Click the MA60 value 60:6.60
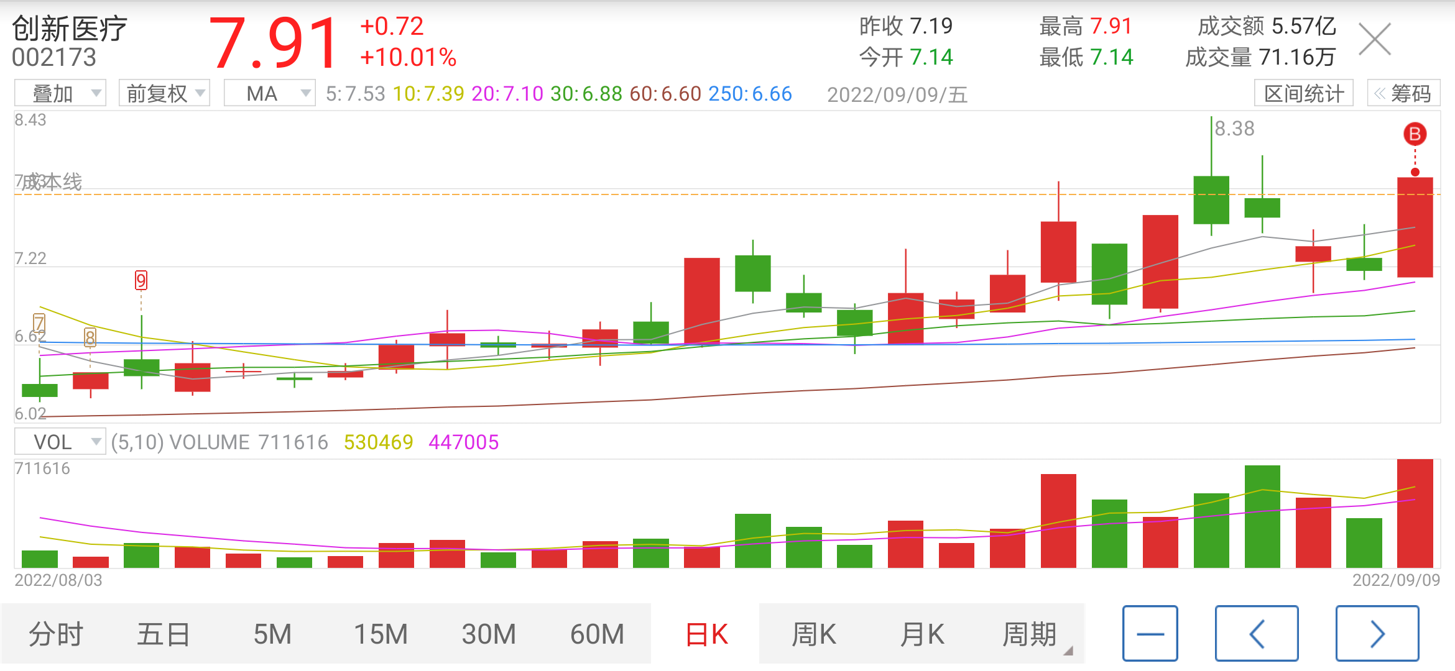Viewport: 1455px width, 671px height. coord(665,94)
